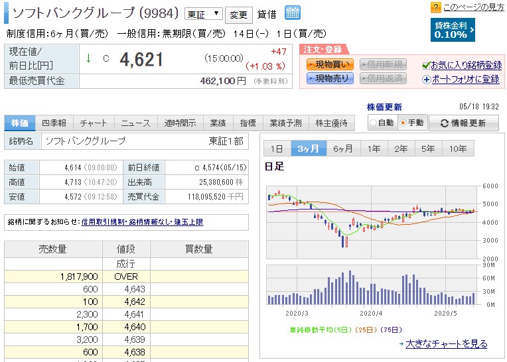Click the 単純移動平均 chart legend
The height and width of the screenshot is (362, 507).
(346, 330)
